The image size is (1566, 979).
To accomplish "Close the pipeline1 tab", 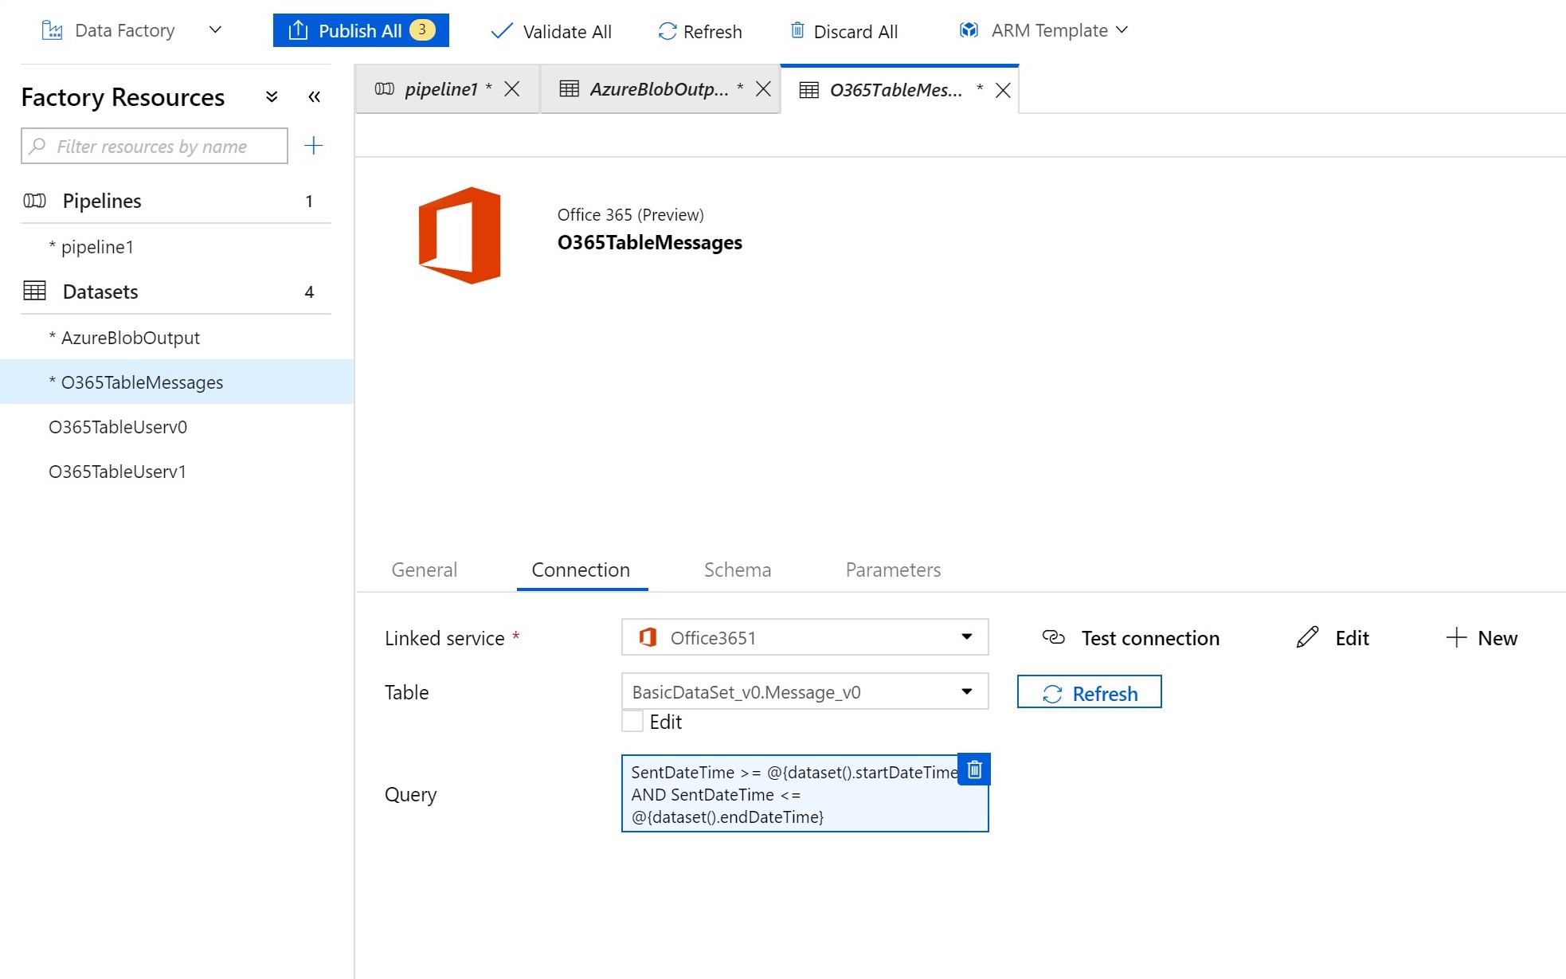I will pos(512,89).
